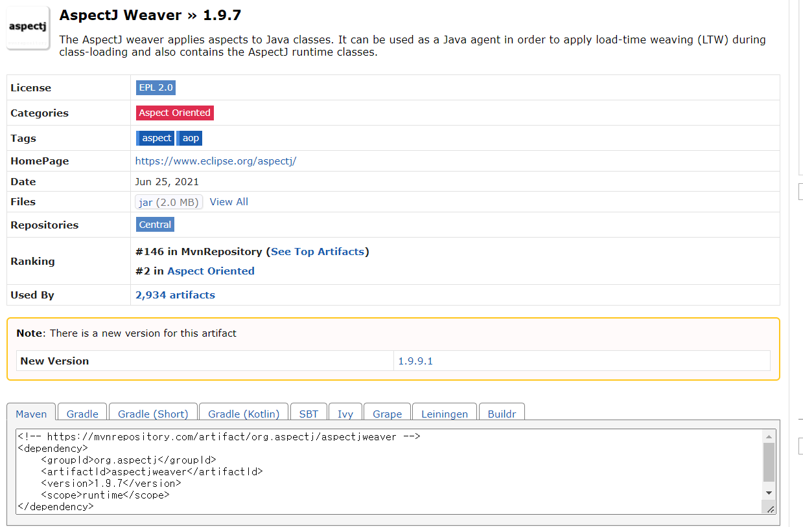Switch to the Gradle (Kotlin) tab
803x527 pixels.
244,414
